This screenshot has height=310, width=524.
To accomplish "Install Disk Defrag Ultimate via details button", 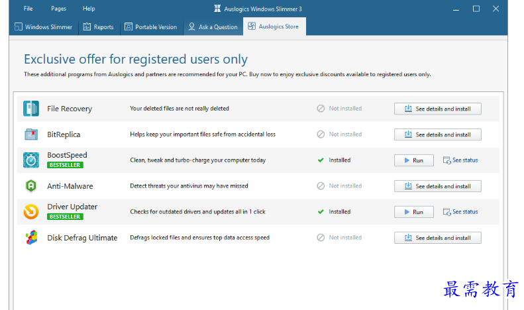I will [437, 238].
